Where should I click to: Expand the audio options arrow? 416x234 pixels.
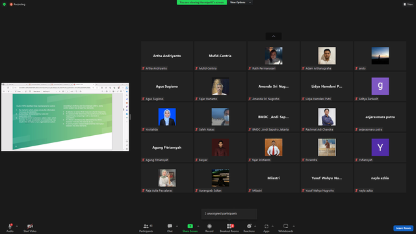coord(17,226)
